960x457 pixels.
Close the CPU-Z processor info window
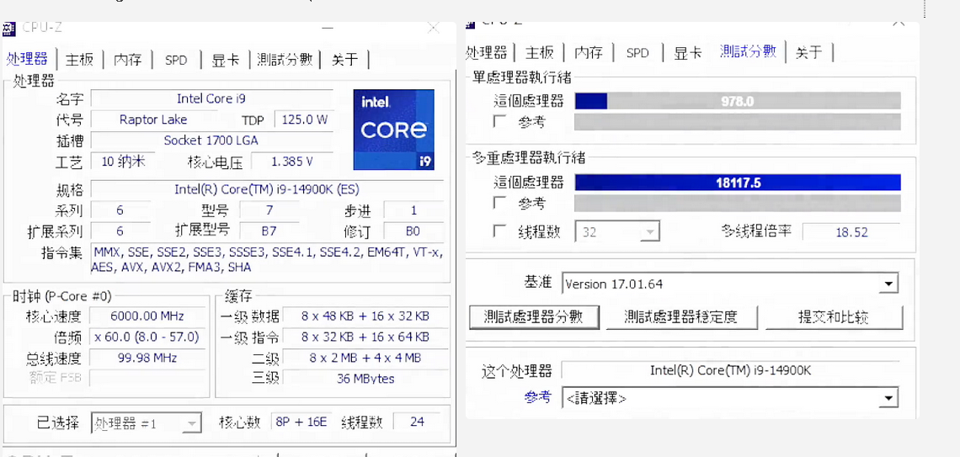coord(433,28)
